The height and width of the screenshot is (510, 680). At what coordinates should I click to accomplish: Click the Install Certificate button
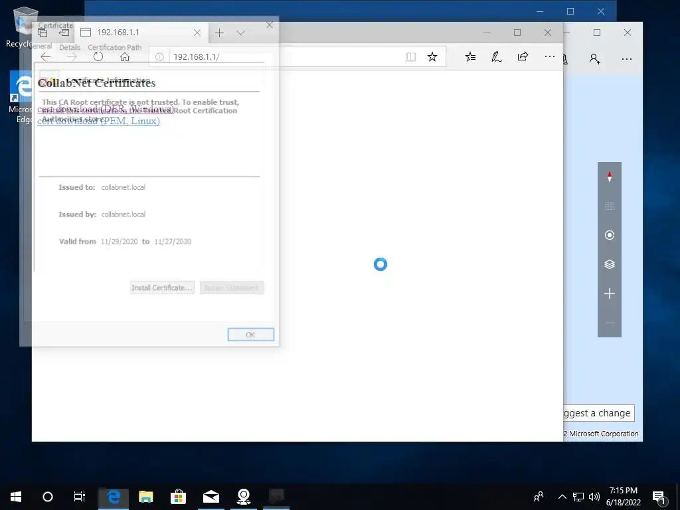pos(162,288)
